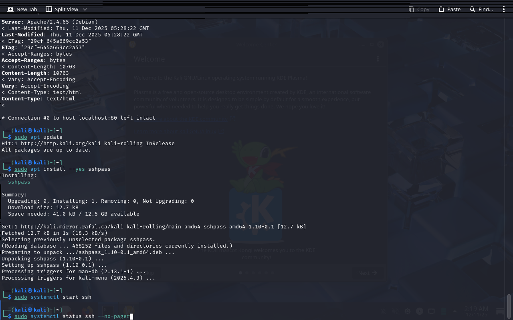513x320 pixels.
Task: Click the "sudo apt update" command line
Action: point(38,137)
